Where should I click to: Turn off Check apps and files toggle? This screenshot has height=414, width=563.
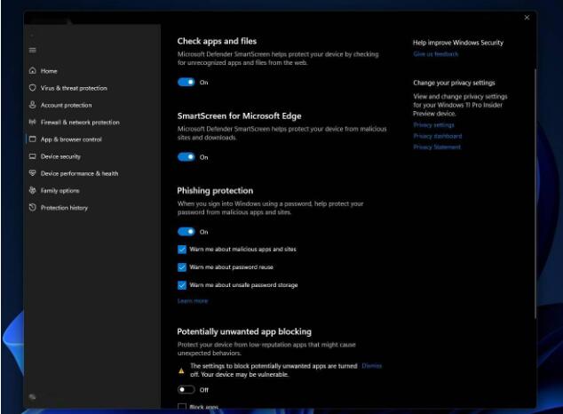pos(186,82)
